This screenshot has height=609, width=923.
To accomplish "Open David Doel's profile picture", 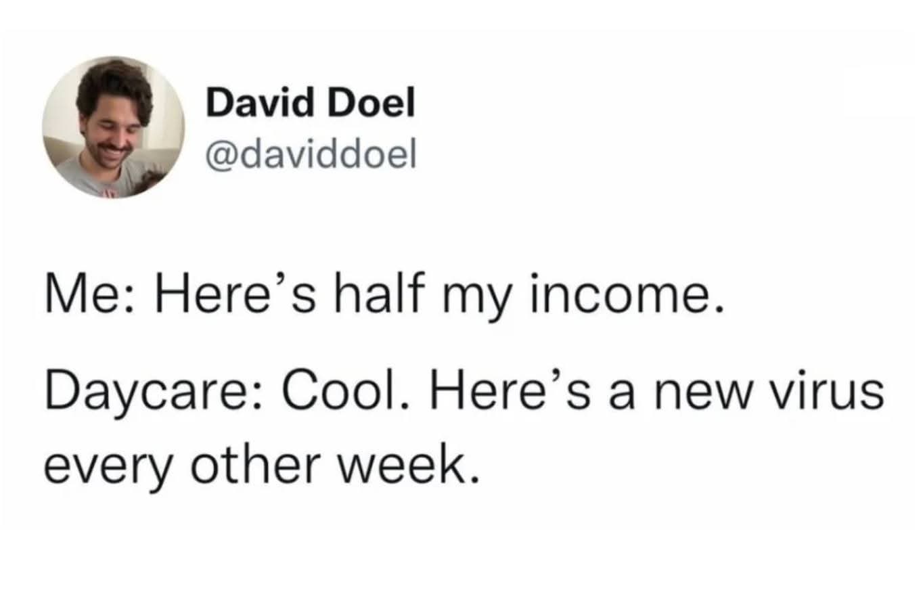I will [x=113, y=127].
